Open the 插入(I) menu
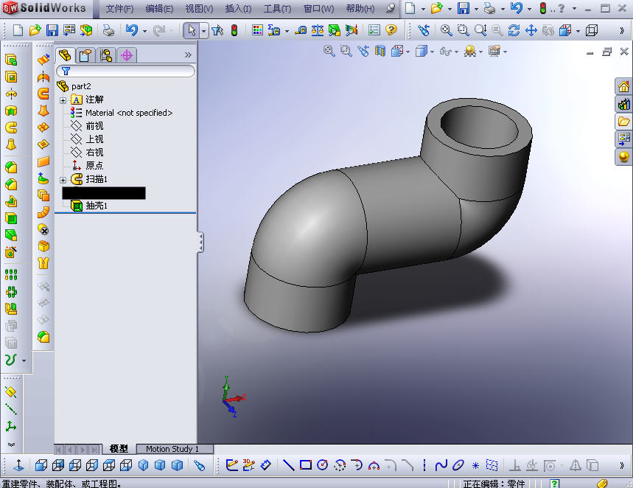Image resolution: width=633 pixels, height=488 pixels. coord(238,9)
